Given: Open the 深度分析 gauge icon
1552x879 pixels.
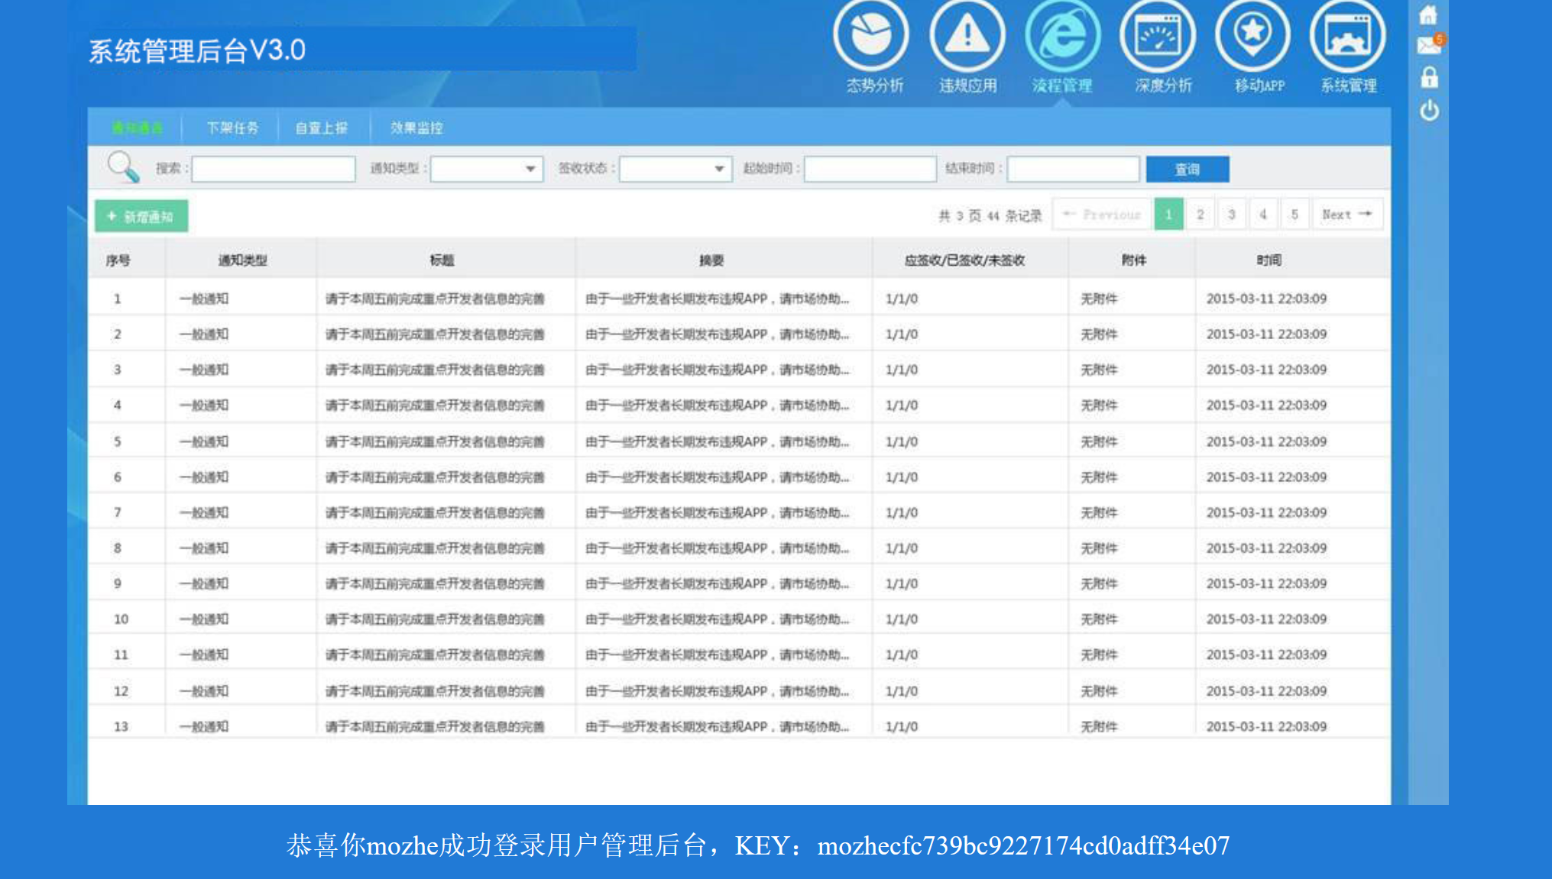Looking at the screenshot, I should click(1158, 35).
